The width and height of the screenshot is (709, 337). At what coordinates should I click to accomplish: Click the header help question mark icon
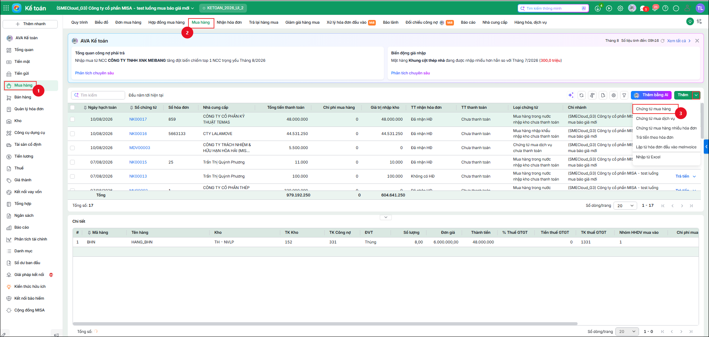[x=665, y=8]
